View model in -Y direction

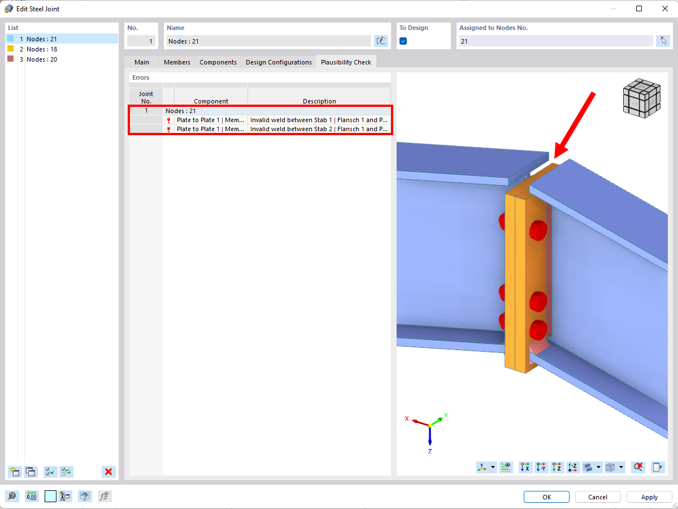coord(541,467)
